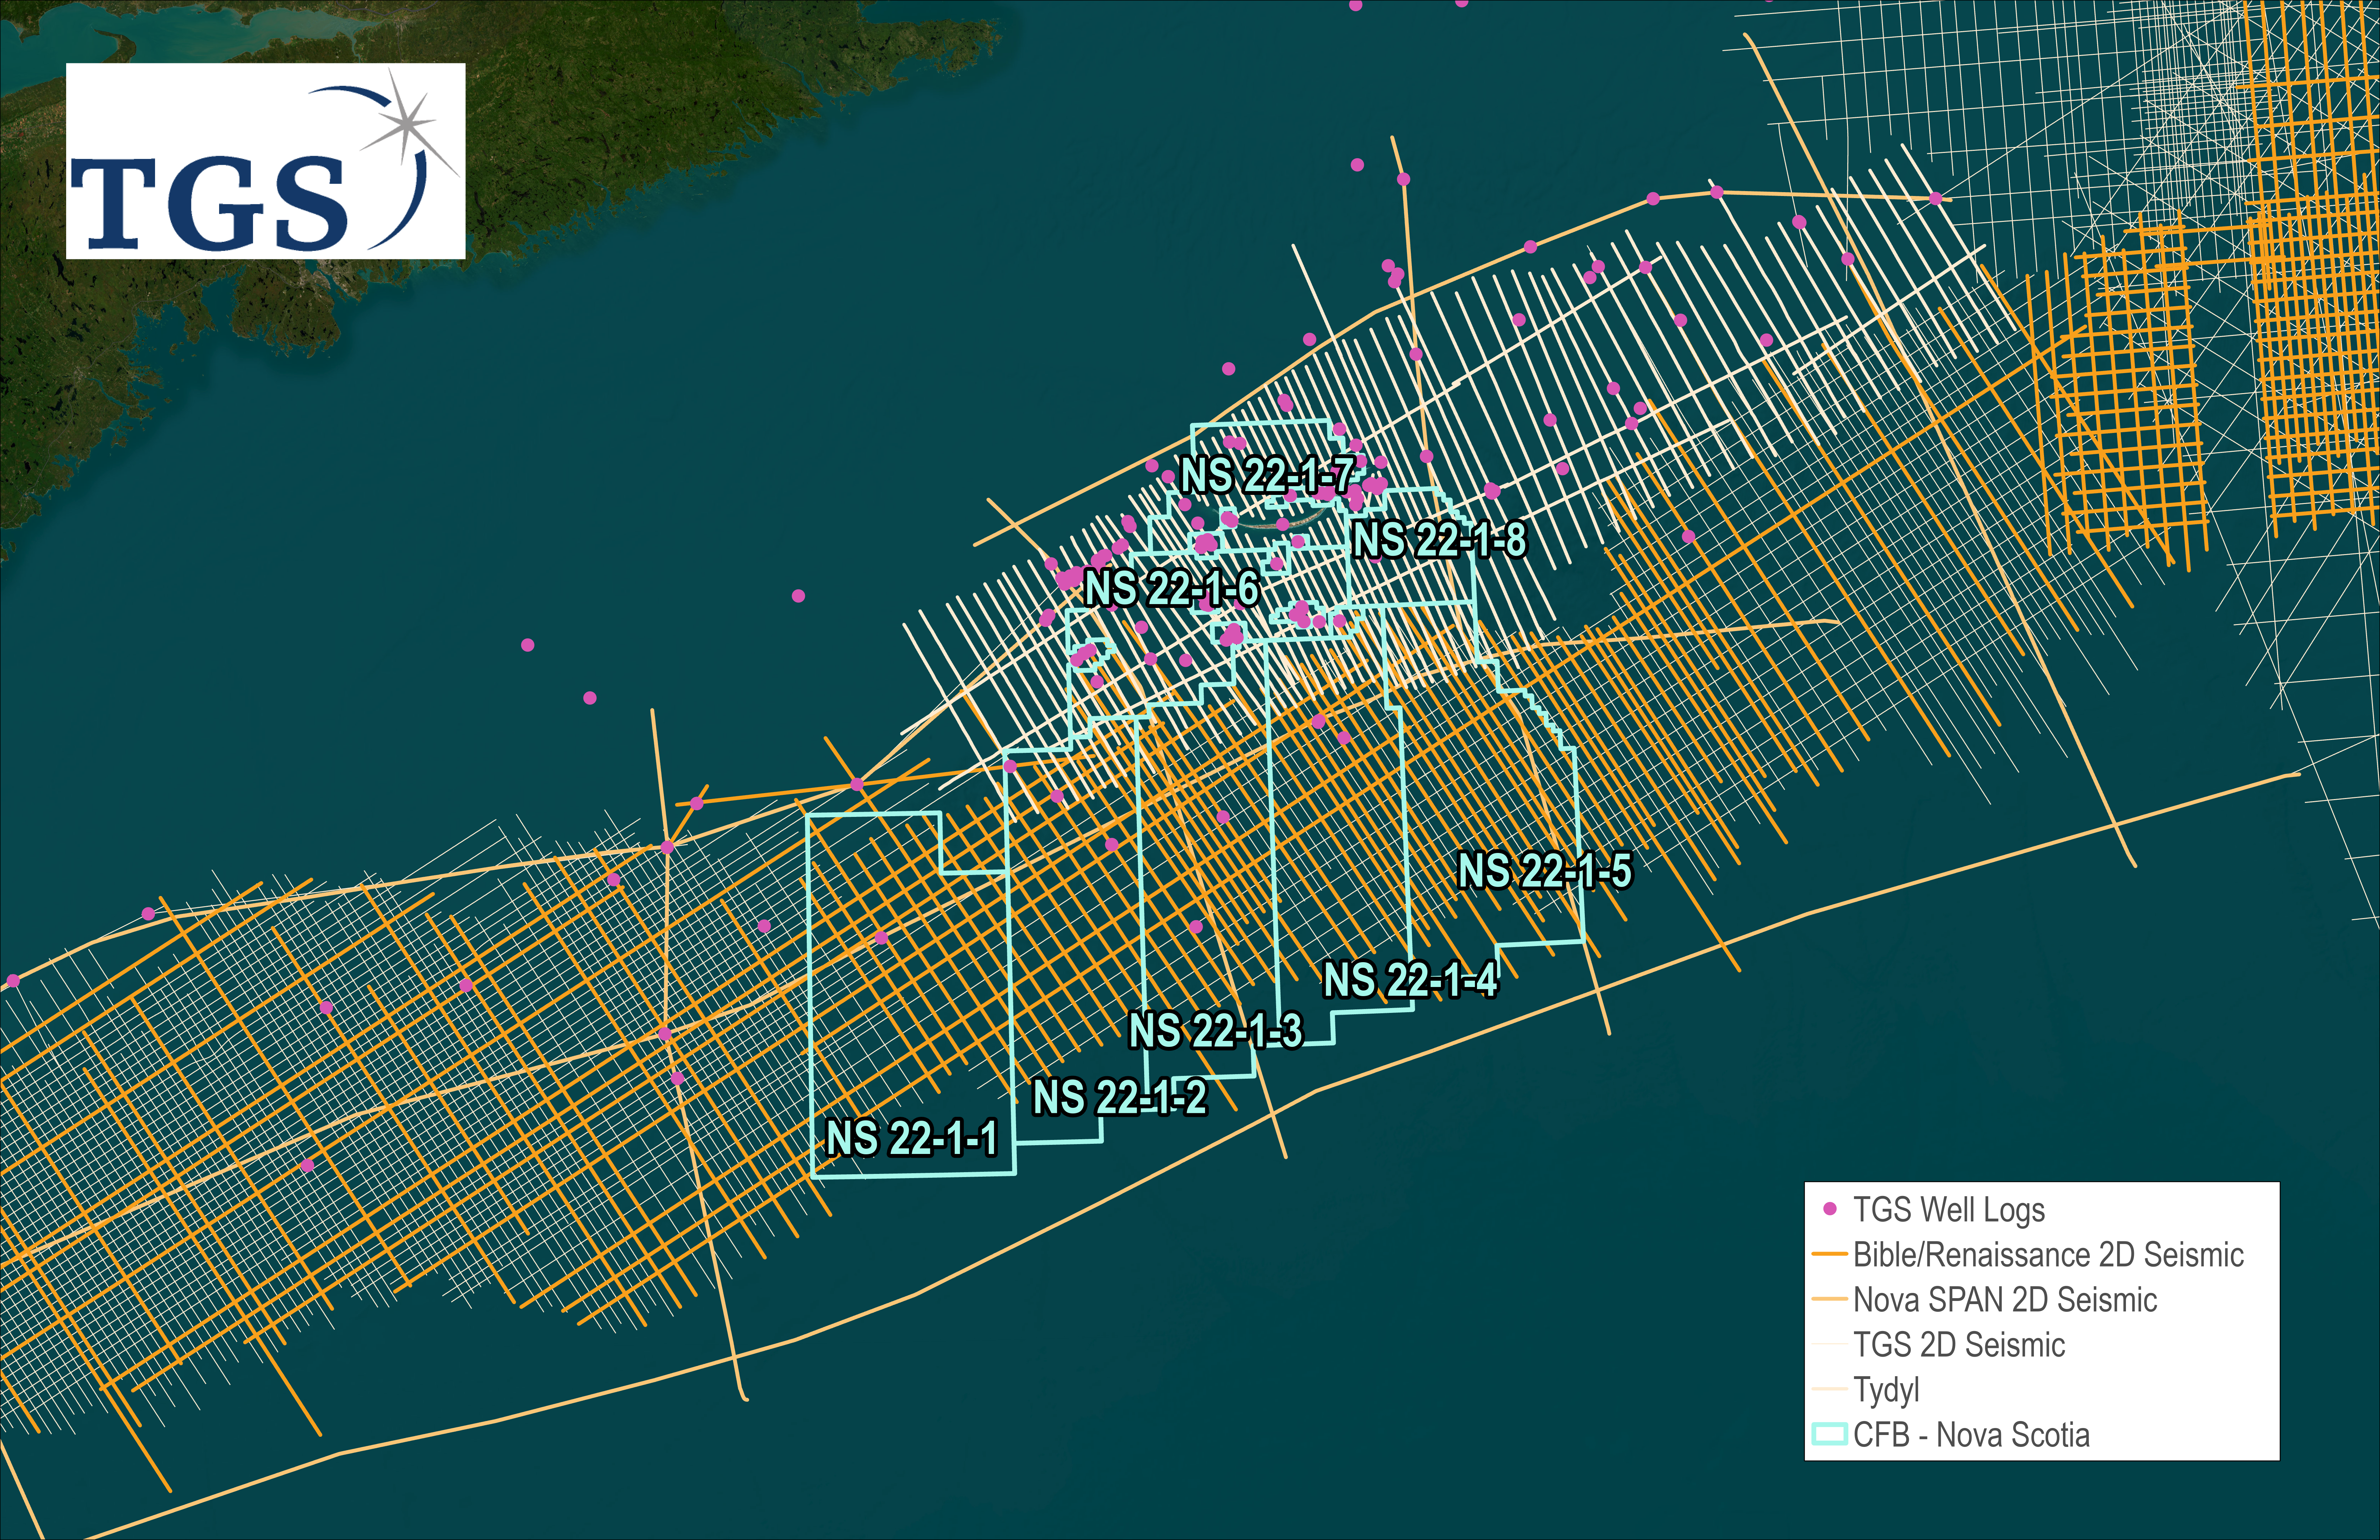Click CFB - Nova Scotia legend entry
Screen dimensions: 2380x1540
[1951, 1435]
